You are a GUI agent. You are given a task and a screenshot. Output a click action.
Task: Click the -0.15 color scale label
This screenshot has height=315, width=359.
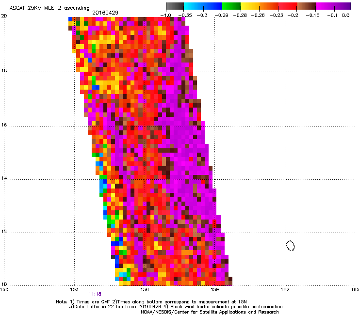312,16
